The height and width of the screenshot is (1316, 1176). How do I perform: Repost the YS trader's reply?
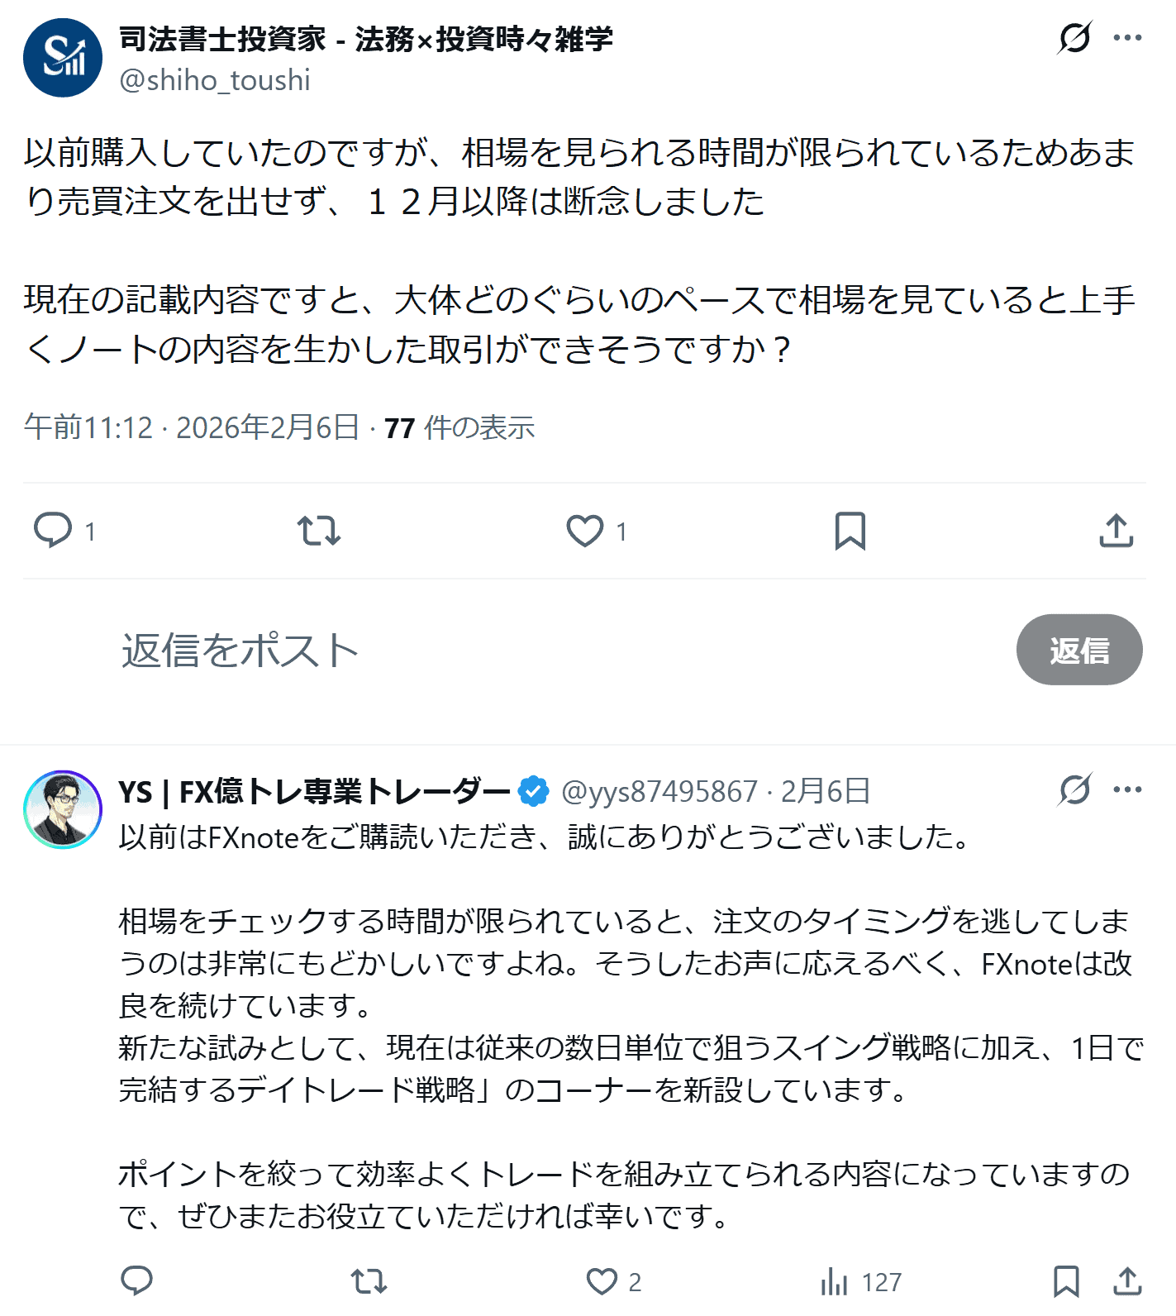coord(369,1281)
